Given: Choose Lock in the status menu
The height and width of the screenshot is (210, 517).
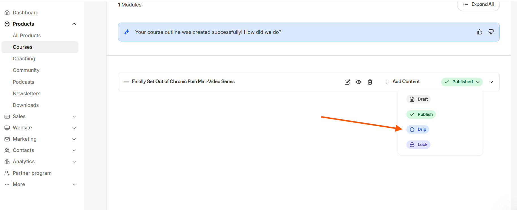Looking at the screenshot, I should pyautogui.click(x=418, y=145).
